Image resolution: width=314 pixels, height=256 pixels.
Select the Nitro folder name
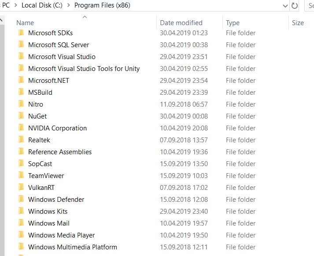point(35,104)
